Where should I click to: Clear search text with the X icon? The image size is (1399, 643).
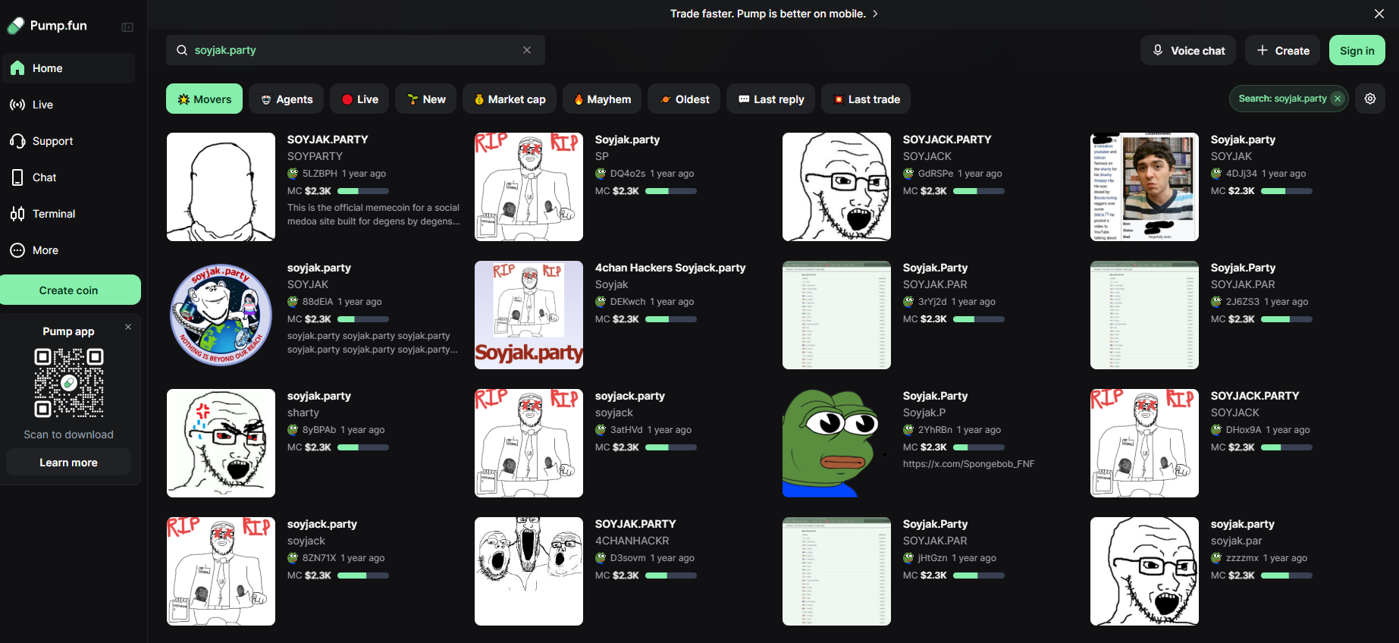[527, 50]
